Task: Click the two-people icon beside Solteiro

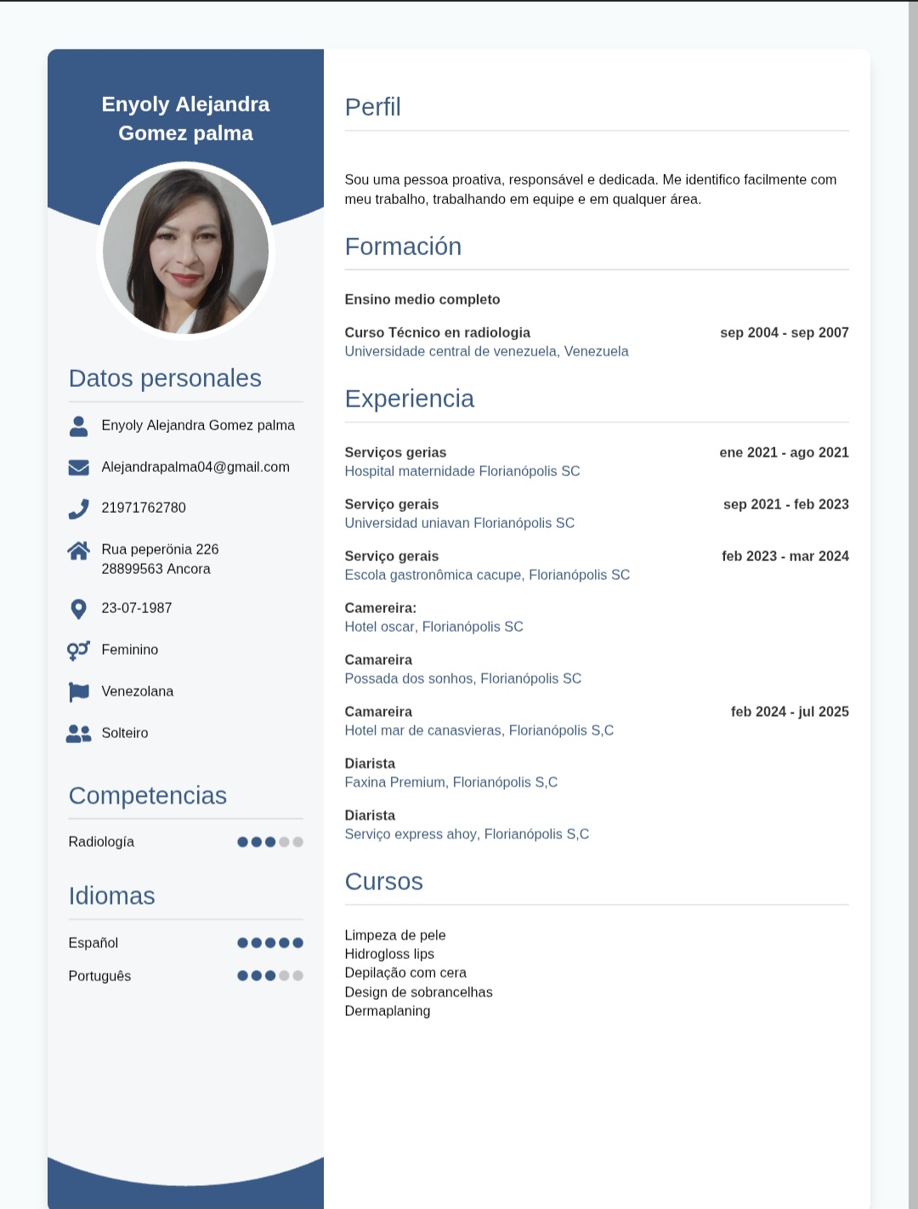Action: [x=78, y=733]
